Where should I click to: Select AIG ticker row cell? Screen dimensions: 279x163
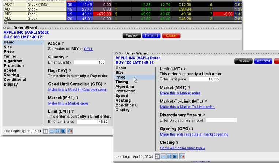click(x=15, y=14)
